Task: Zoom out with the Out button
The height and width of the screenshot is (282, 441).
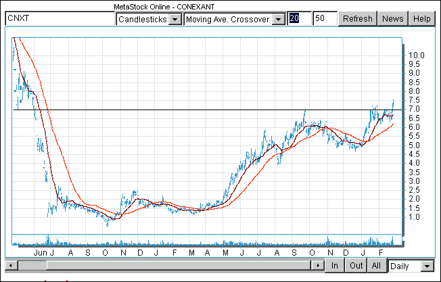Action: 356,265
